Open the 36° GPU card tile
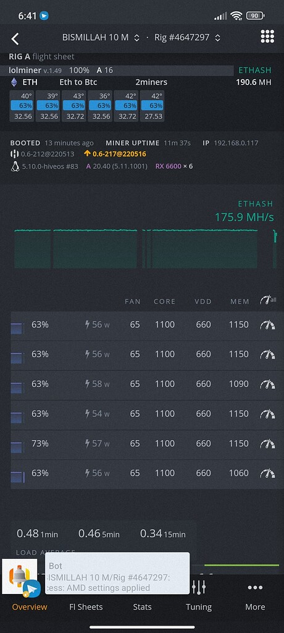 [99, 106]
